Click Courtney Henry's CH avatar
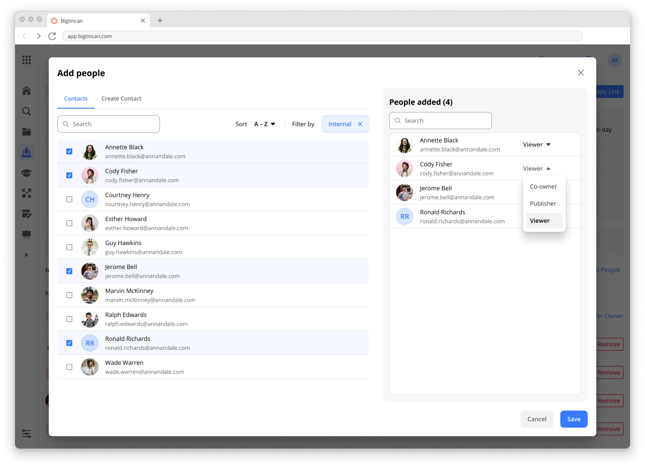 (x=90, y=199)
